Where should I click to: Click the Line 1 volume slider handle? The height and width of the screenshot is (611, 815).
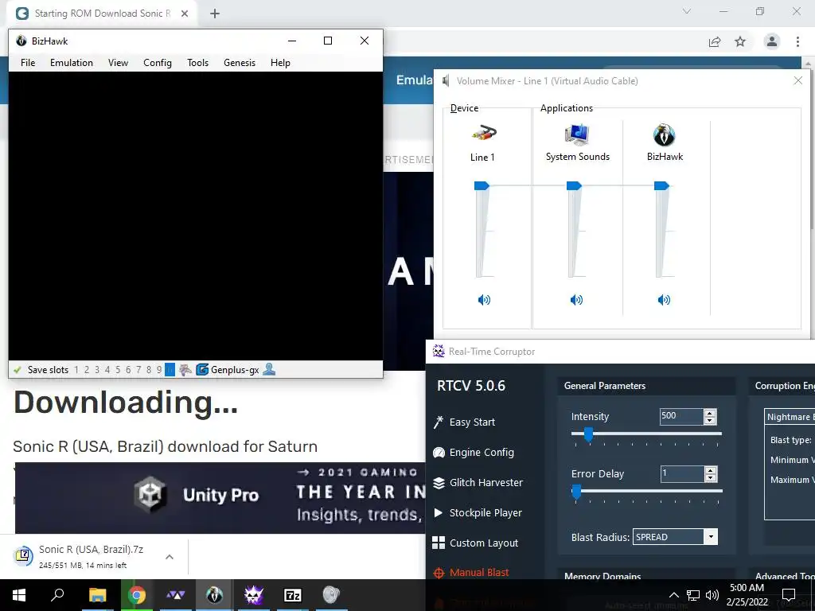482,185
